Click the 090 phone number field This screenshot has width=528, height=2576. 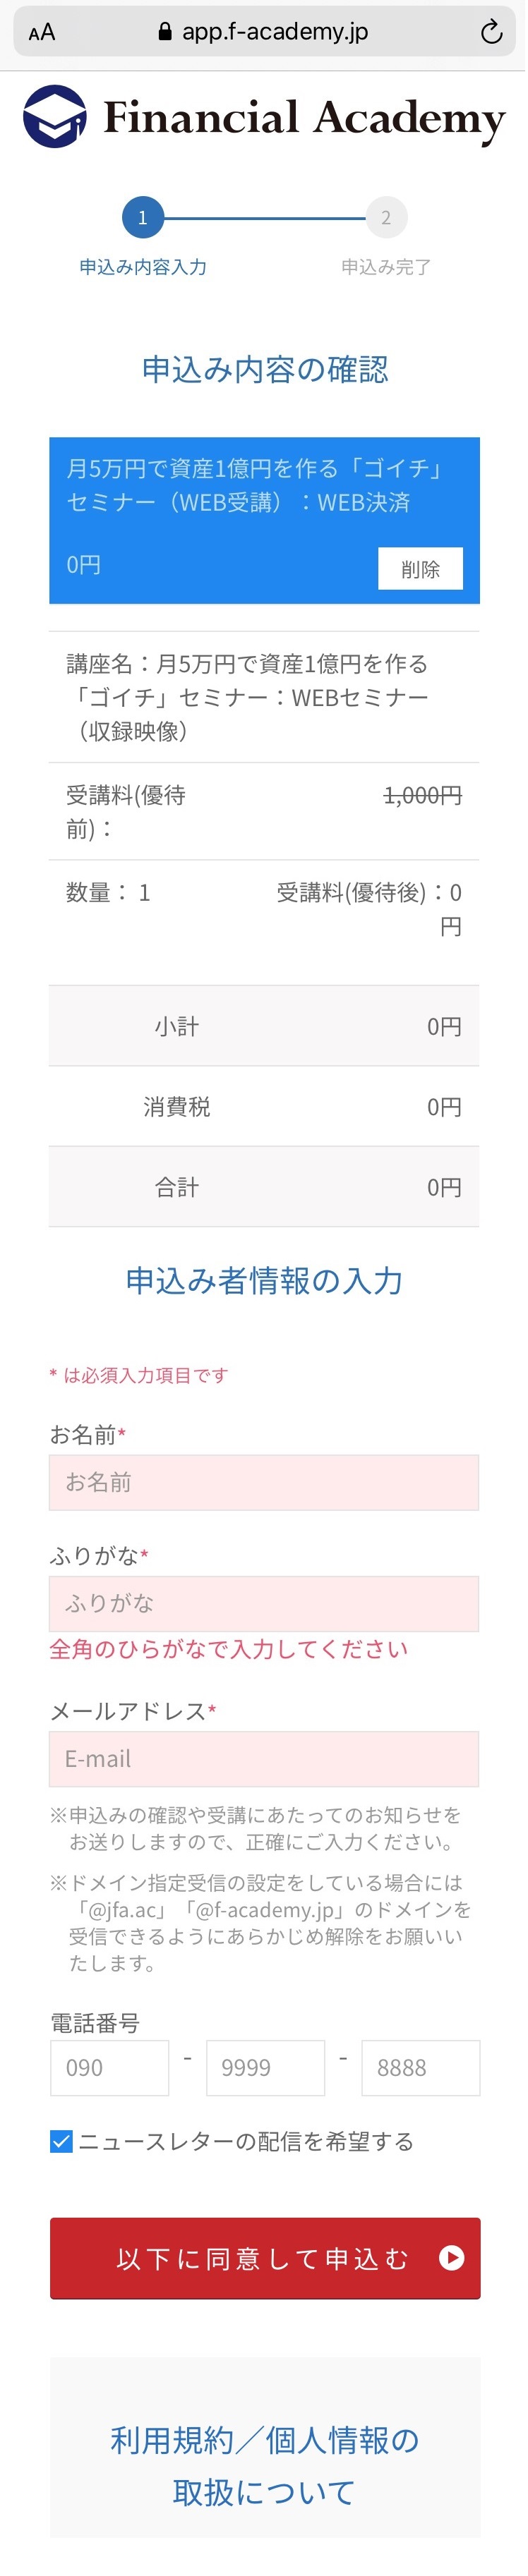(x=110, y=2068)
